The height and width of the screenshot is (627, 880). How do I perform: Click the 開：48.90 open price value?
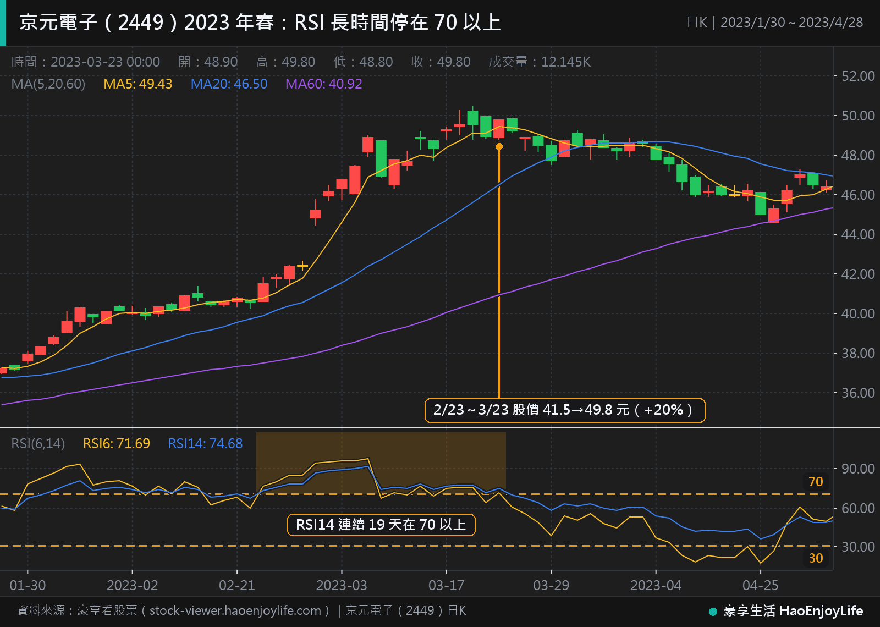(208, 62)
